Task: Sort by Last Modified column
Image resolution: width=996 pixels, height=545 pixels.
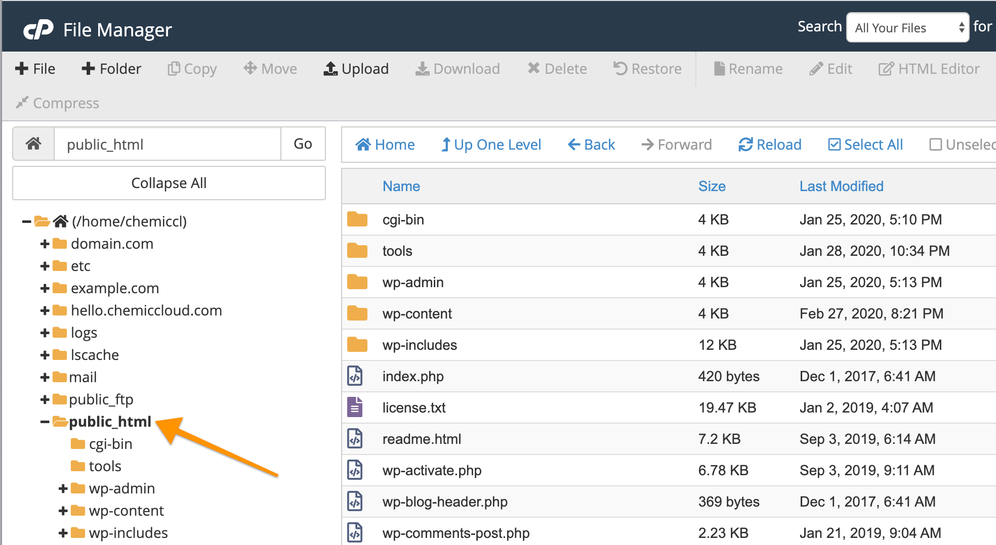Action: pos(841,186)
